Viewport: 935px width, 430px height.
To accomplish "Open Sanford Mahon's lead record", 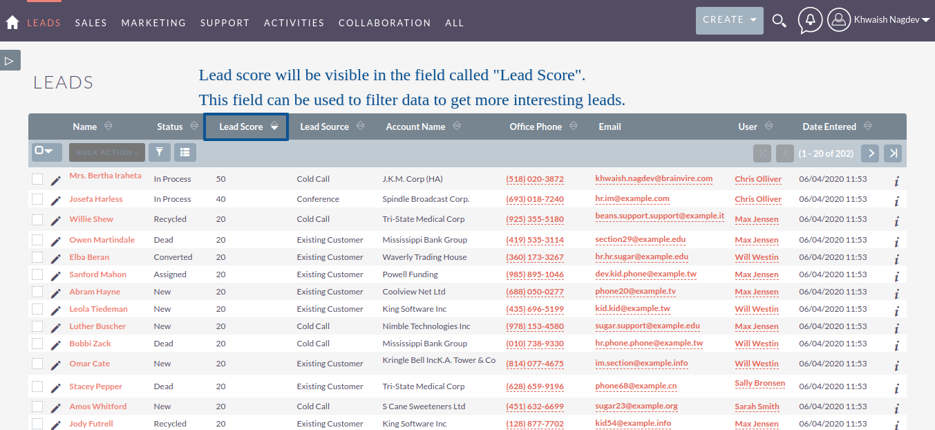I will (97, 274).
